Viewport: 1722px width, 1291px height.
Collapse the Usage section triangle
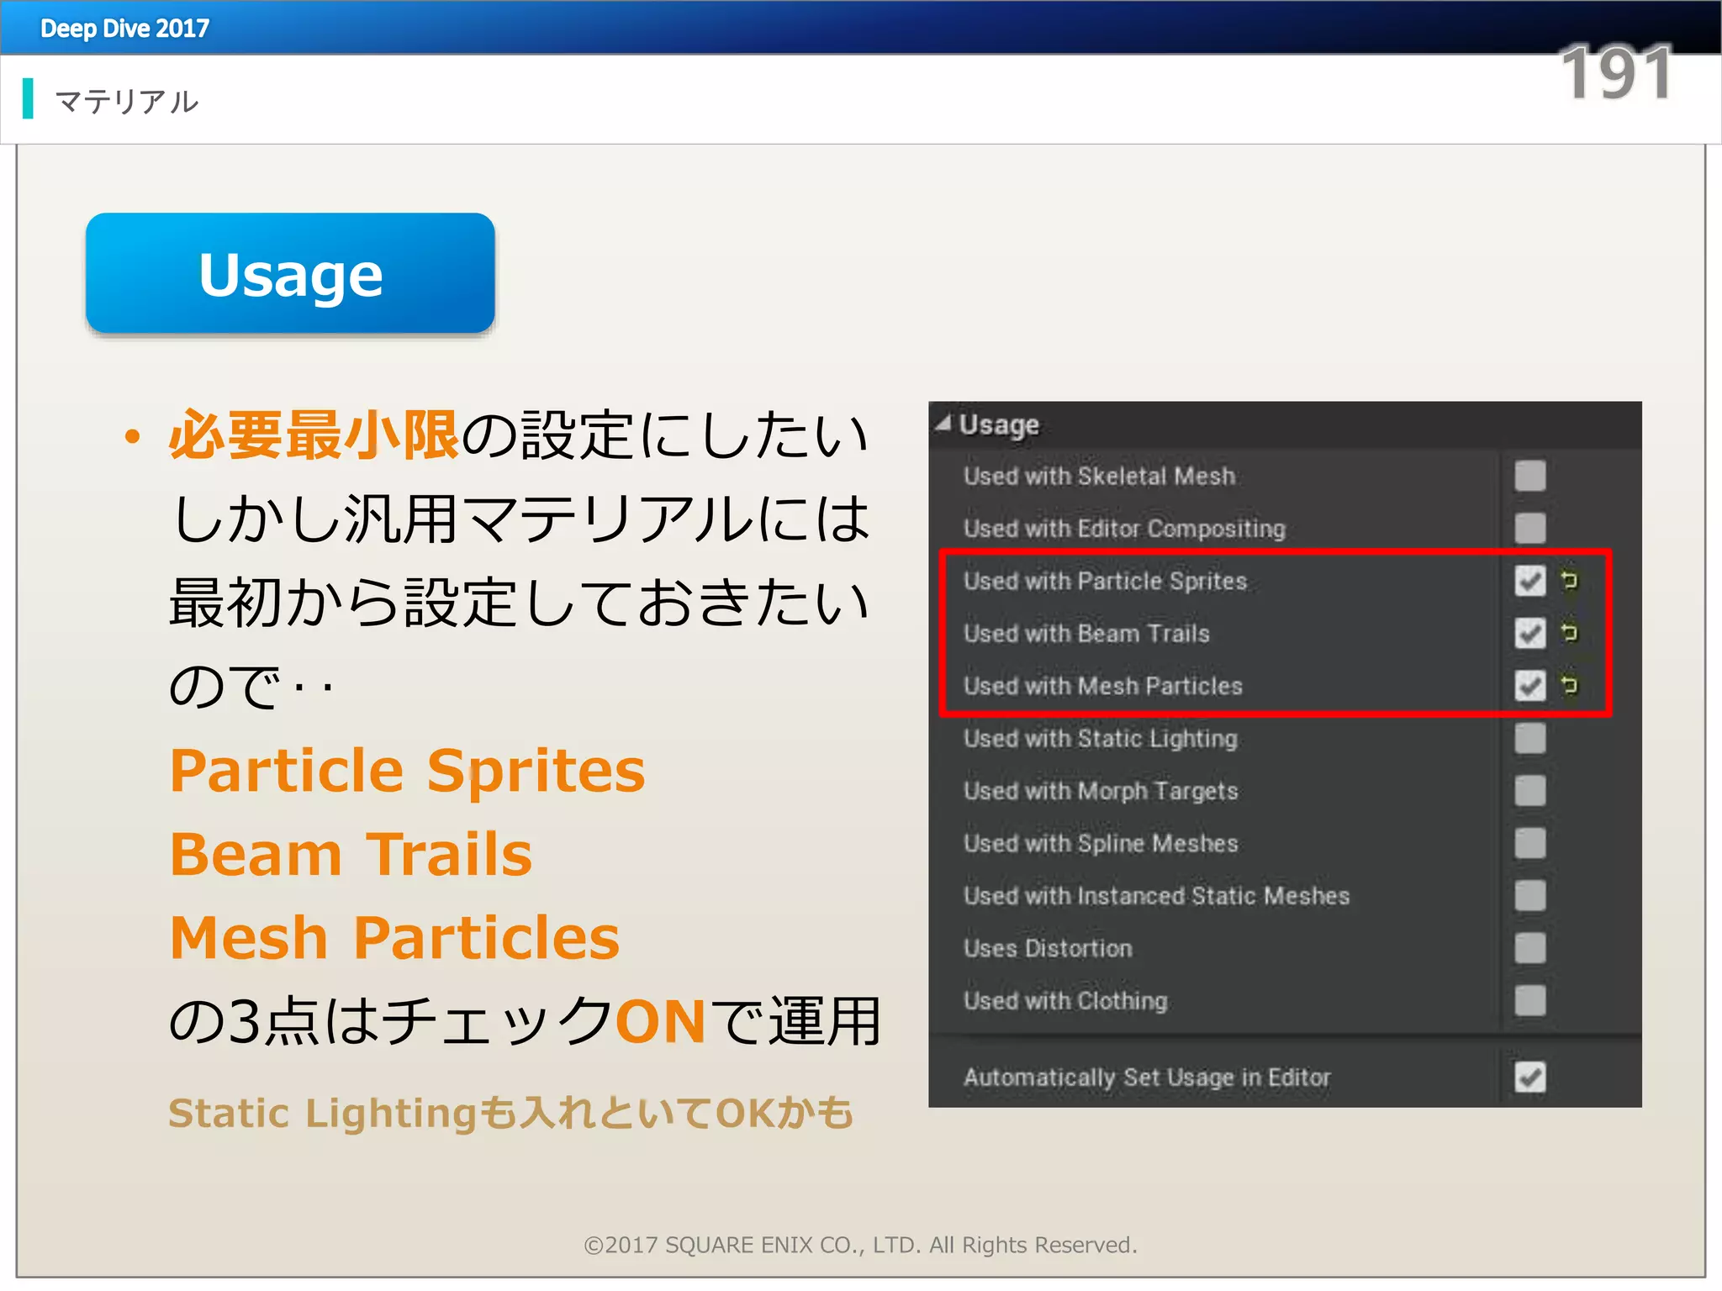(x=943, y=424)
